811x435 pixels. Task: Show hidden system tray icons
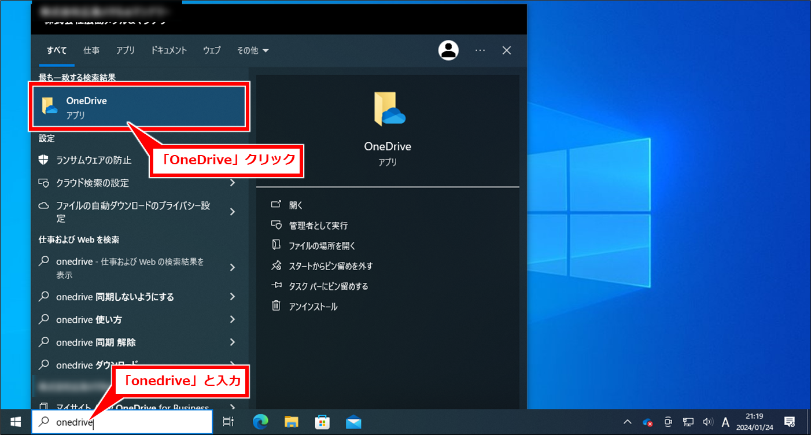[627, 422]
